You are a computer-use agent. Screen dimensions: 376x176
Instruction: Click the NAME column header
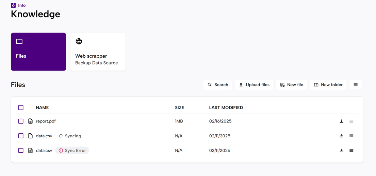click(42, 107)
